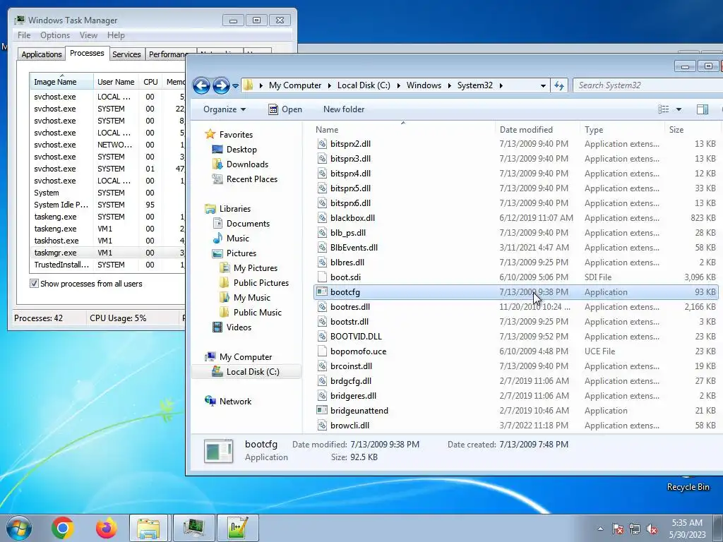Open My Pictures folder in sidebar
The image size is (723, 542).
255,267
